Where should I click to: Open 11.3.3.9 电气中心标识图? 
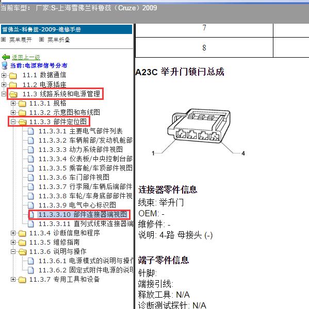(x=77, y=205)
